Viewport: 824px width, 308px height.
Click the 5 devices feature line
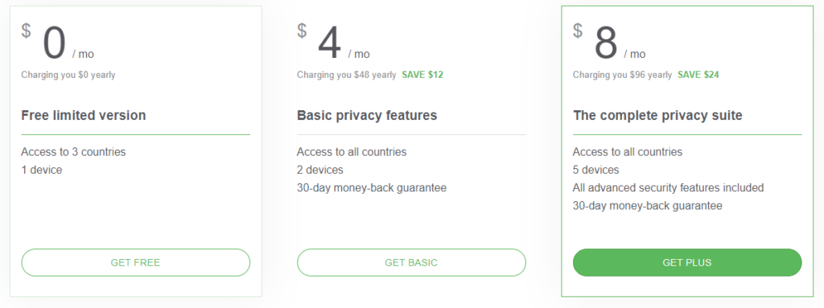pyautogui.click(x=596, y=170)
